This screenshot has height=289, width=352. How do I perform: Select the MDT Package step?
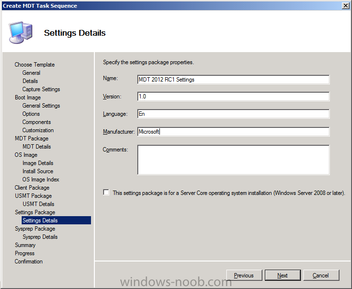pos(32,138)
